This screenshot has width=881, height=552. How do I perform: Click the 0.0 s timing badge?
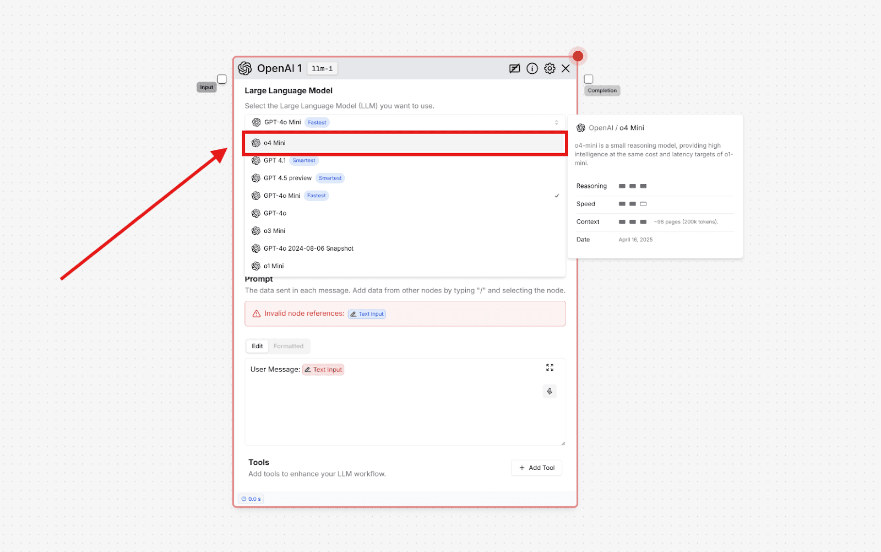click(251, 499)
